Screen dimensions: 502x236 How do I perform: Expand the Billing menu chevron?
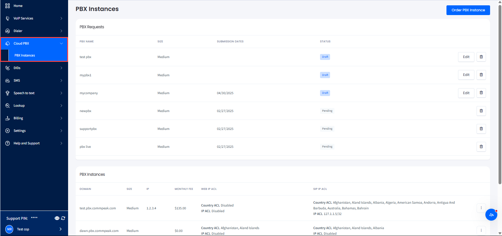(61, 118)
